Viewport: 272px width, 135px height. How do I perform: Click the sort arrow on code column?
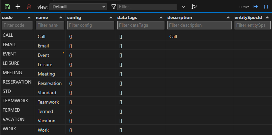29,17
